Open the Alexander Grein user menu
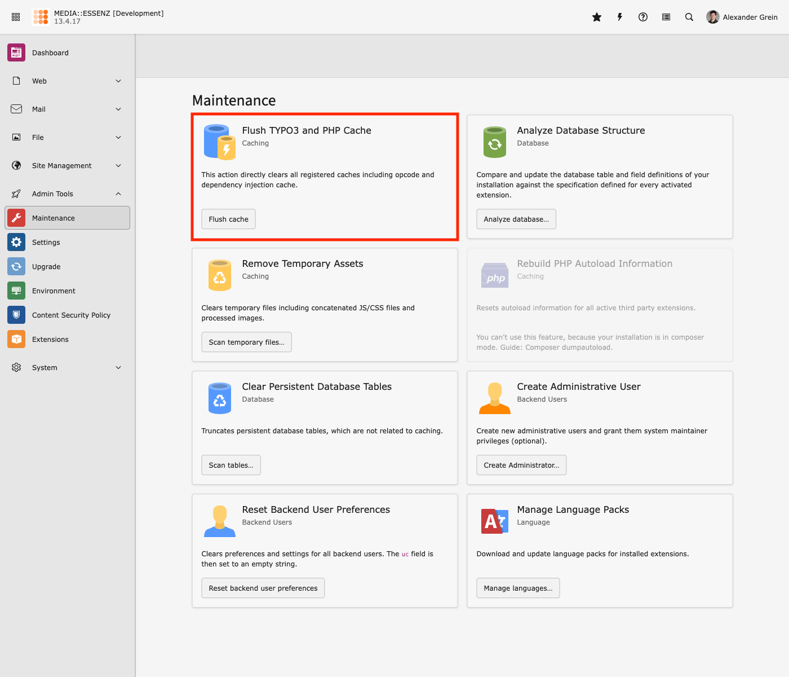 pos(742,17)
